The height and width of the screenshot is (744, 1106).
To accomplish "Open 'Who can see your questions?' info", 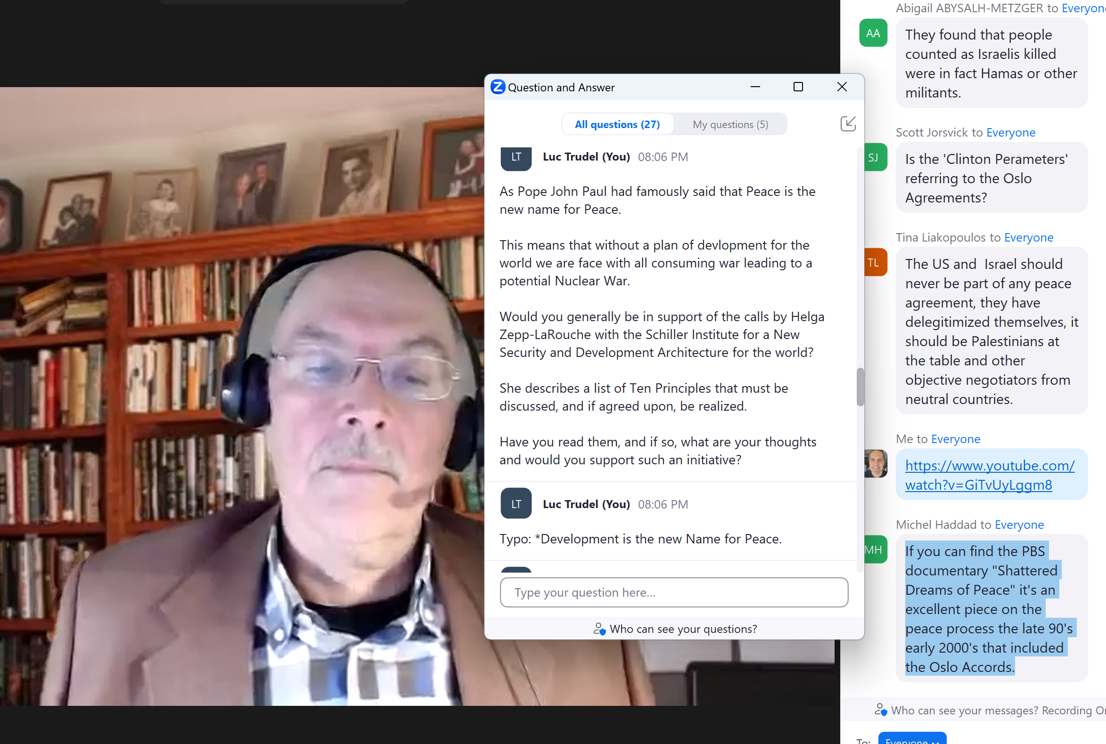I will 683,629.
